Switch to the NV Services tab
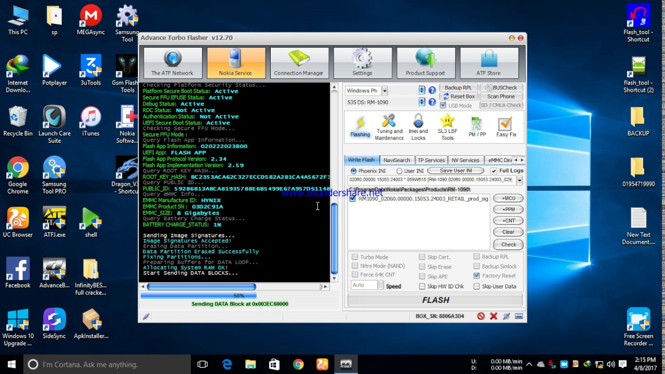665x374 pixels. tap(465, 160)
